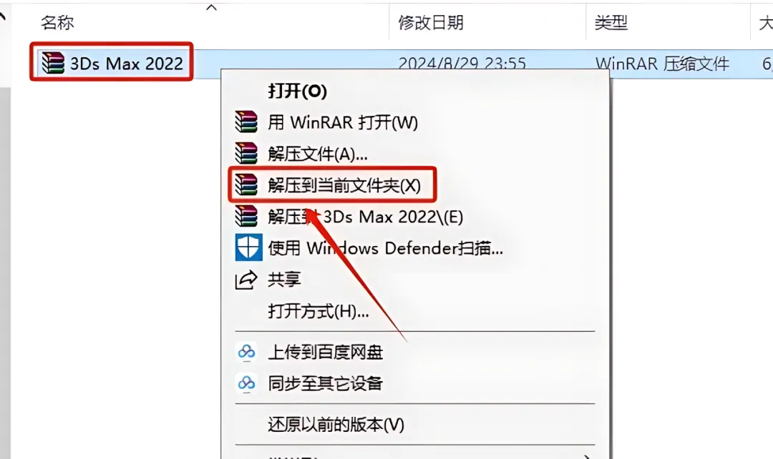Click the WinRAR icon beside 解压到 3Ds Max 2022\(E)
Screen dimensions: 773x459
(246, 217)
